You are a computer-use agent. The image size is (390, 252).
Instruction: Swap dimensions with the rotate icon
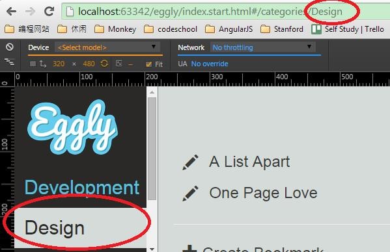click(104, 64)
